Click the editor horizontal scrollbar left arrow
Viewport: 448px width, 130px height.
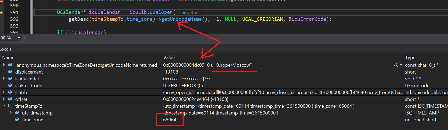(25, 38)
